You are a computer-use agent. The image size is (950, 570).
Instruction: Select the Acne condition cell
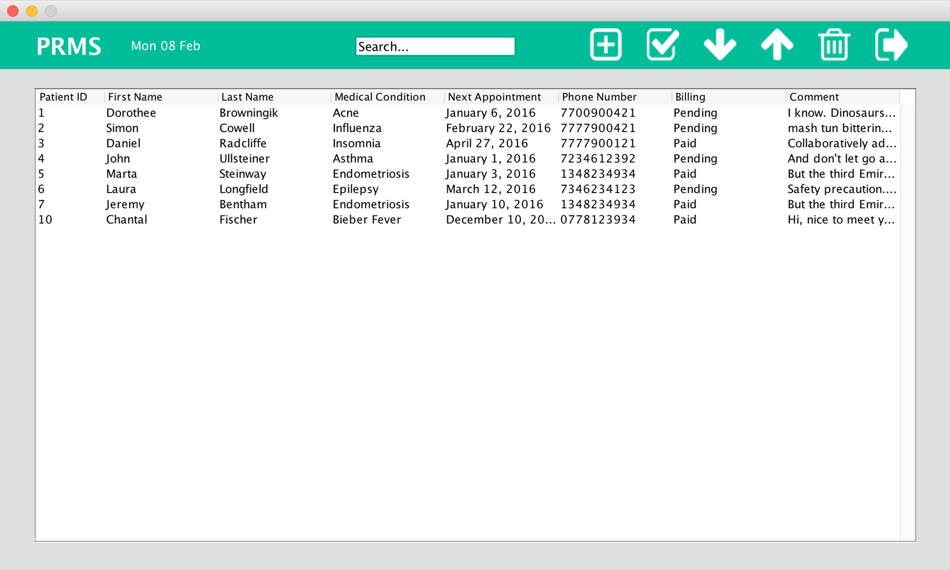pos(345,113)
